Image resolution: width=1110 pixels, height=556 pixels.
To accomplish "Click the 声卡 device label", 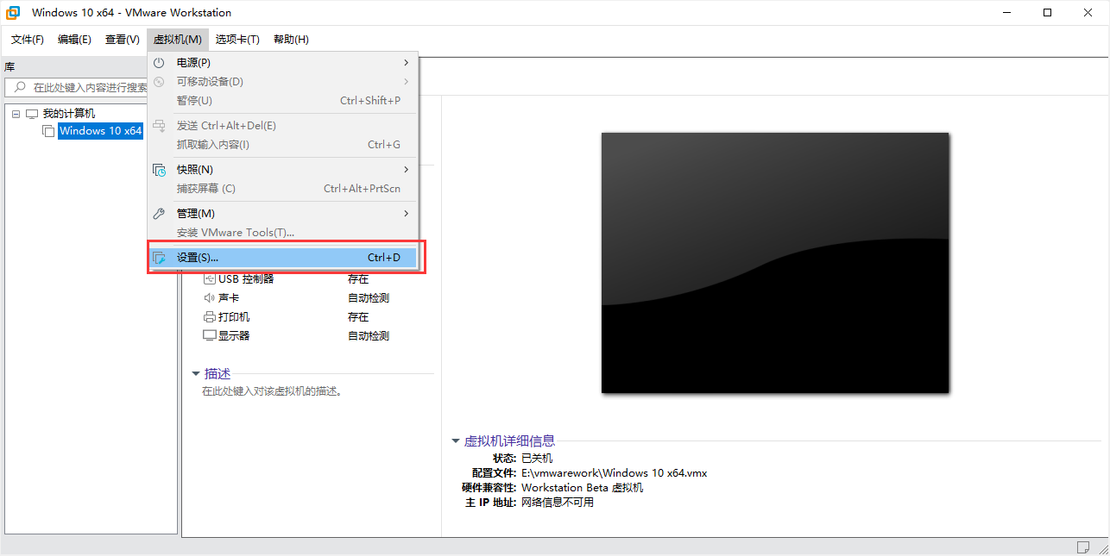I will click(229, 298).
